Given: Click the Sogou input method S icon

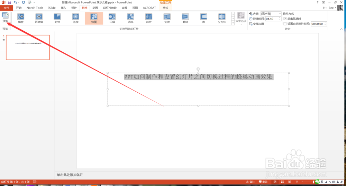Looking at the screenshot, I should click(317, 182).
